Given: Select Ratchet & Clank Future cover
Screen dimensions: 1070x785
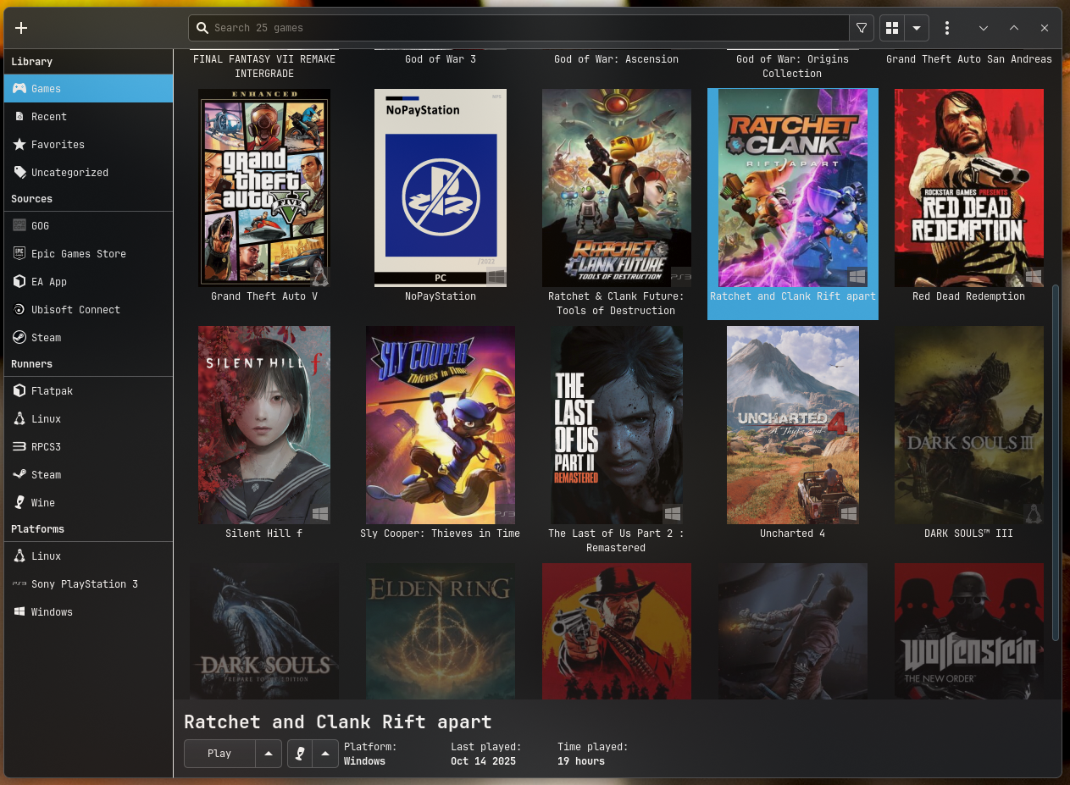Looking at the screenshot, I should point(617,188).
